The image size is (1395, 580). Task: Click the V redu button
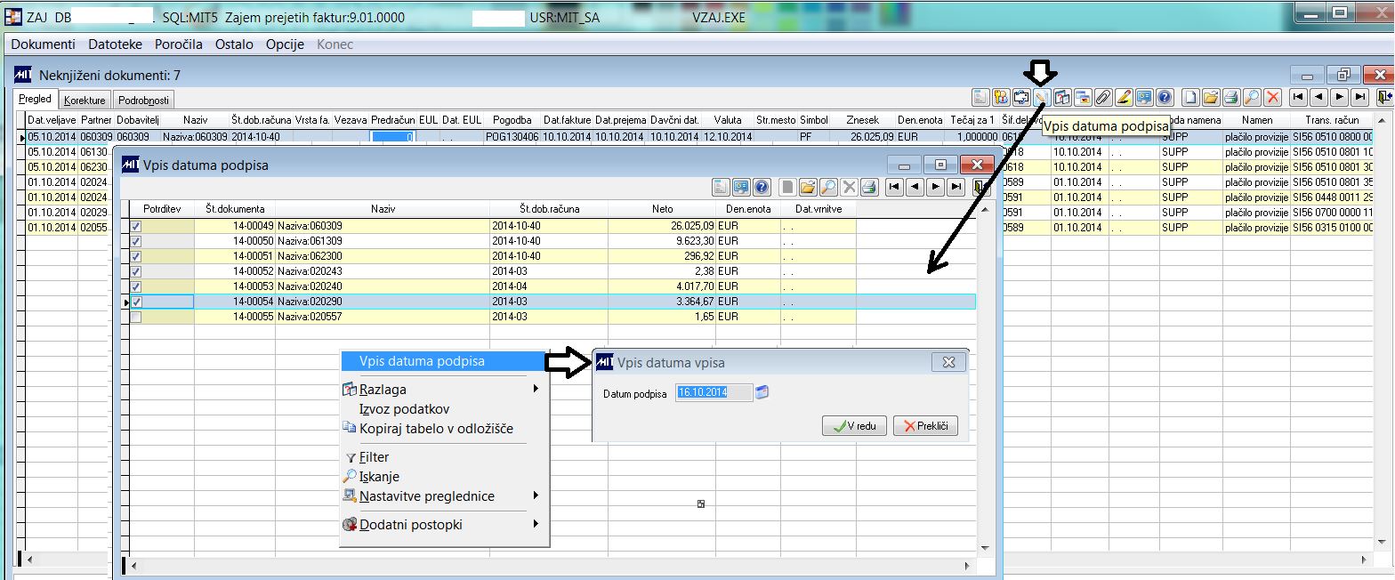click(x=854, y=426)
